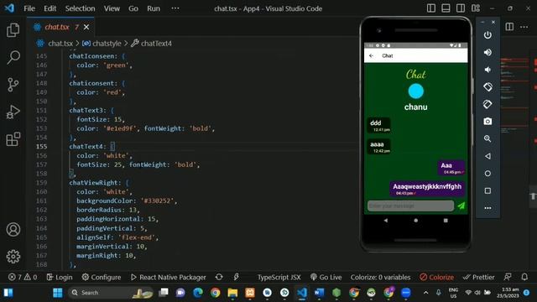Click line number 155 in gutter

41,146
